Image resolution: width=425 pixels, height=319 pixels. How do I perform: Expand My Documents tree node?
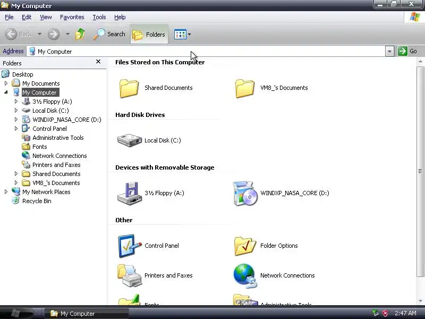click(x=6, y=83)
